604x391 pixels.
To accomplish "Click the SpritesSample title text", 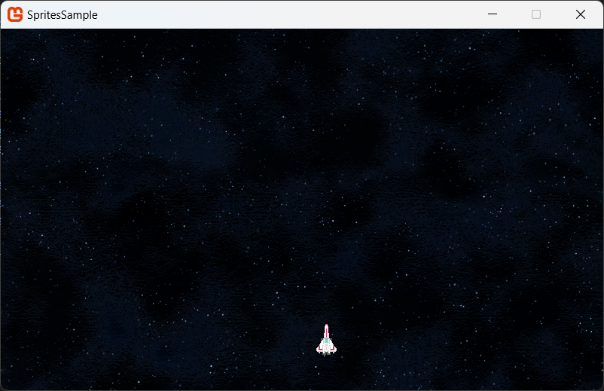I will point(62,15).
